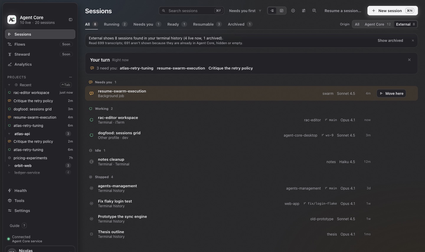Select the External origin filter
The height and width of the screenshot is (252, 425).
pos(406,24)
